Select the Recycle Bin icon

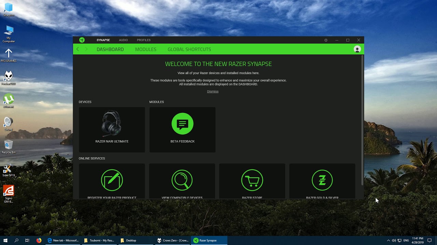pos(9,147)
